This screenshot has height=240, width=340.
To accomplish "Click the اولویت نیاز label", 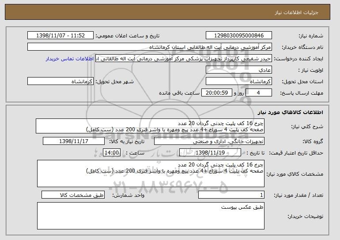I will [311, 70].
